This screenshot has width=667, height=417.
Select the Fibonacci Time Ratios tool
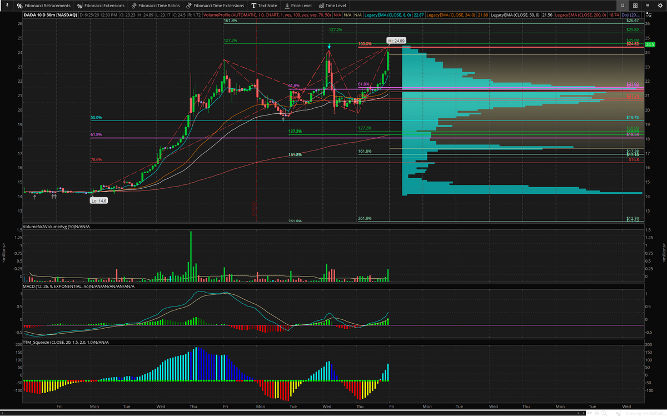click(x=155, y=6)
